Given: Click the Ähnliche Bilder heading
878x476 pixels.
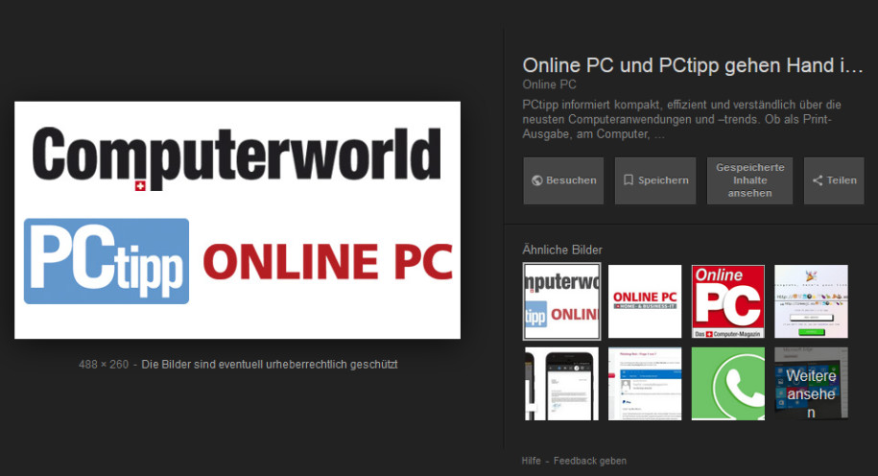Looking at the screenshot, I should (x=562, y=250).
